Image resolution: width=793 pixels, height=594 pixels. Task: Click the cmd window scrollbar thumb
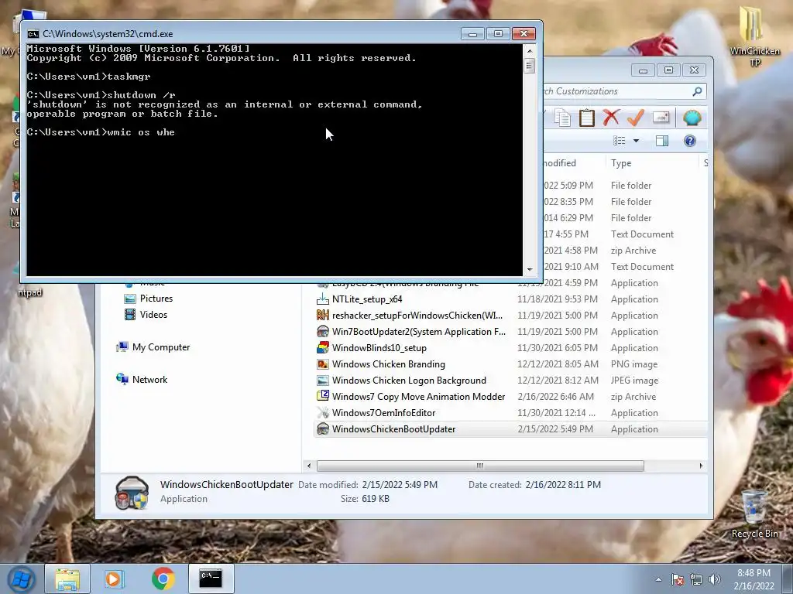(x=530, y=66)
